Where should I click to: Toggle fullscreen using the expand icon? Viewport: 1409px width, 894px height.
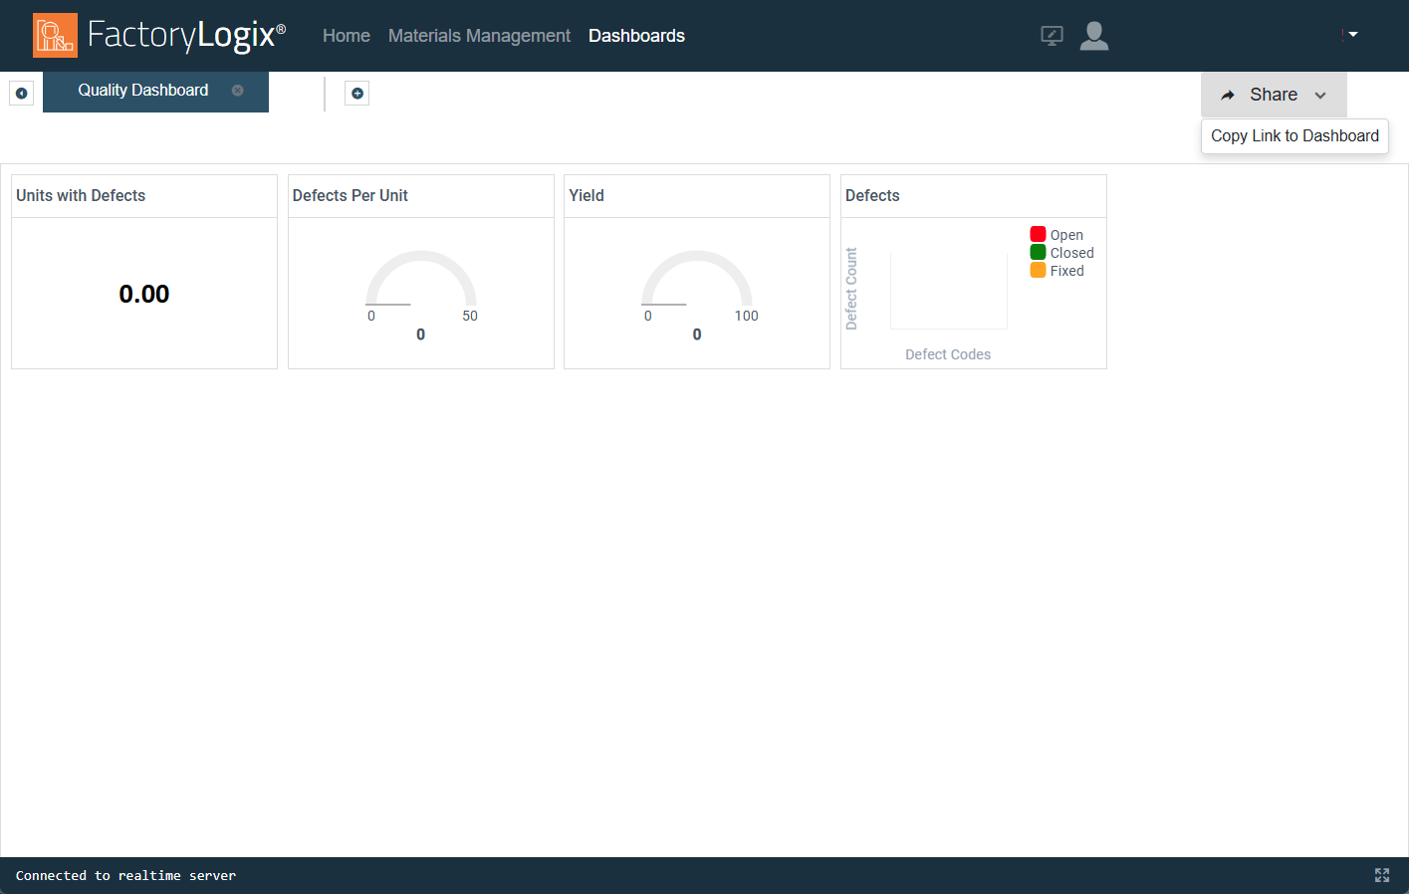1382,875
